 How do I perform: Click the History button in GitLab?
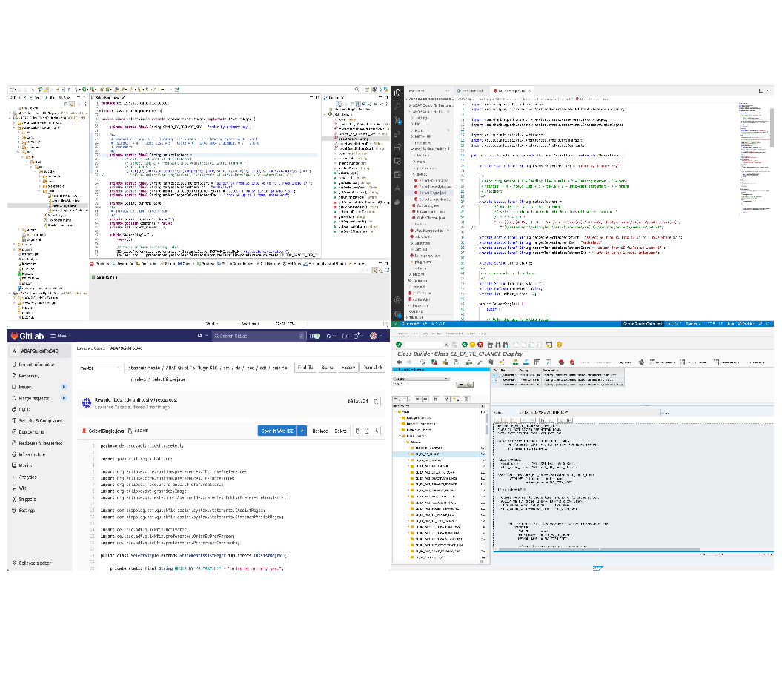(348, 368)
